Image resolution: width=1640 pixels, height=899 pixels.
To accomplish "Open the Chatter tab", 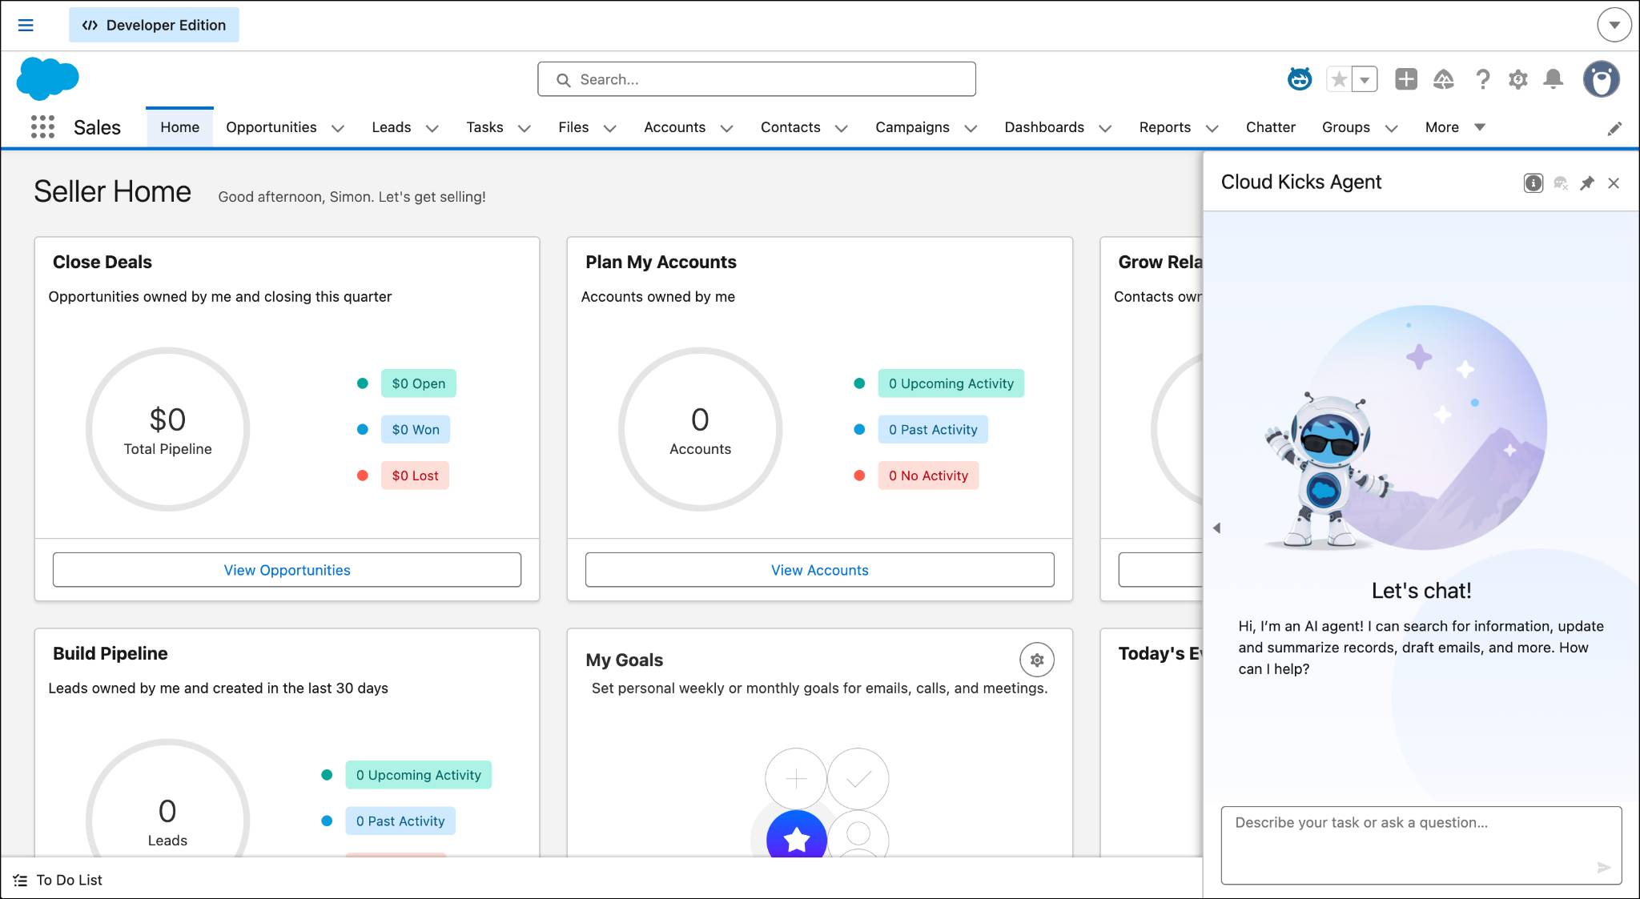I will (x=1270, y=127).
